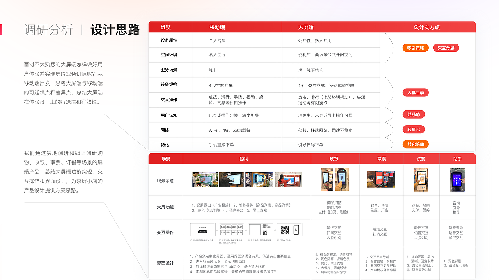The width and height of the screenshot is (499, 280).
Task: Click the 语音引导 text in 助手 column
Action: (456, 228)
